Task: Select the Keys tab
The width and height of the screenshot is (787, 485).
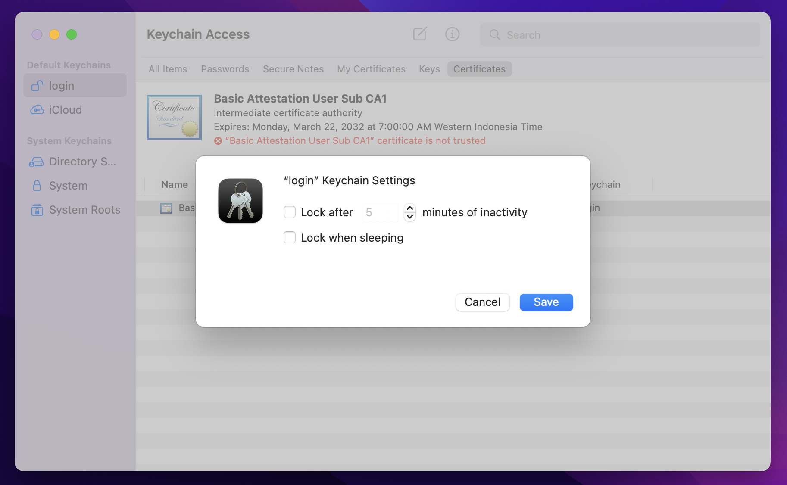Action: coord(430,69)
